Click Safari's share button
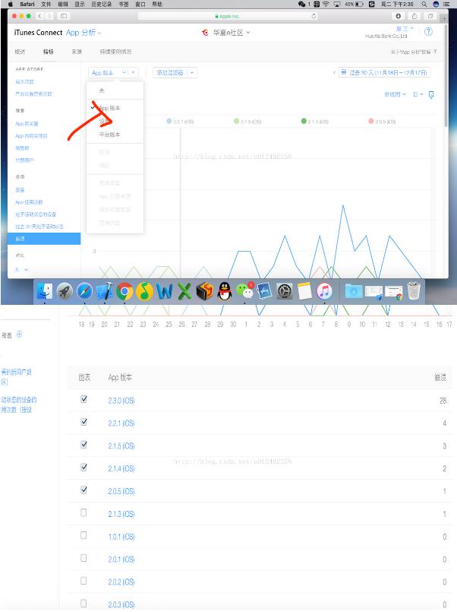The width and height of the screenshot is (457, 612). (414, 16)
